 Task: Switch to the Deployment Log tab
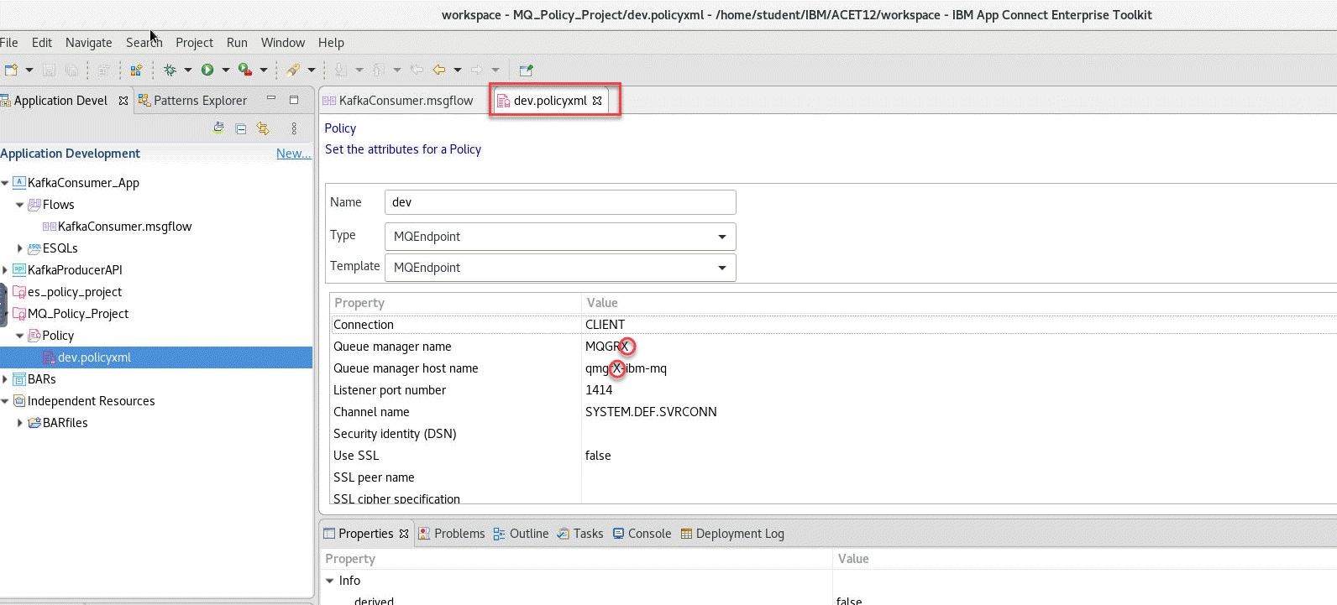click(732, 534)
